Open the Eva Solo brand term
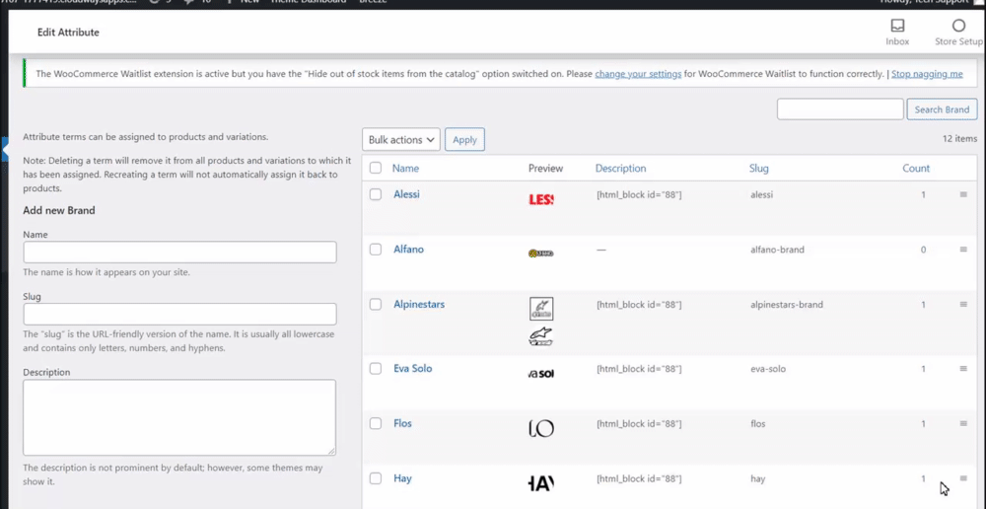Viewport: 986px width, 509px height. [412, 368]
